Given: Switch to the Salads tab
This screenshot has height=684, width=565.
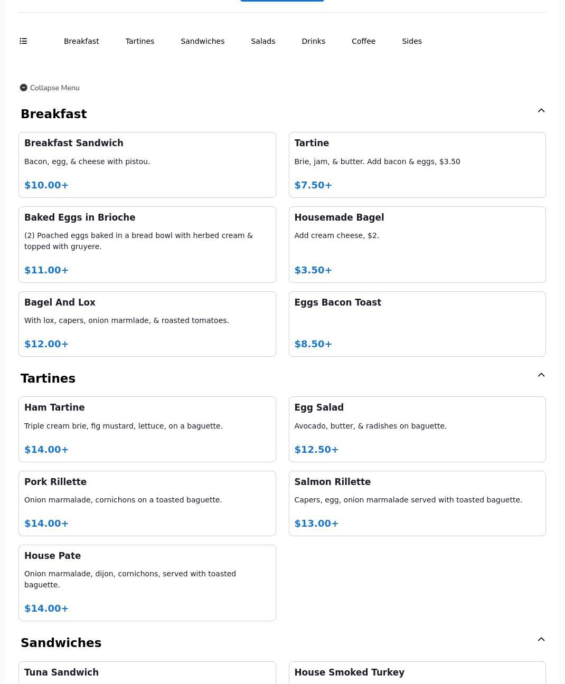Looking at the screenshot, I should coord(263,41).
